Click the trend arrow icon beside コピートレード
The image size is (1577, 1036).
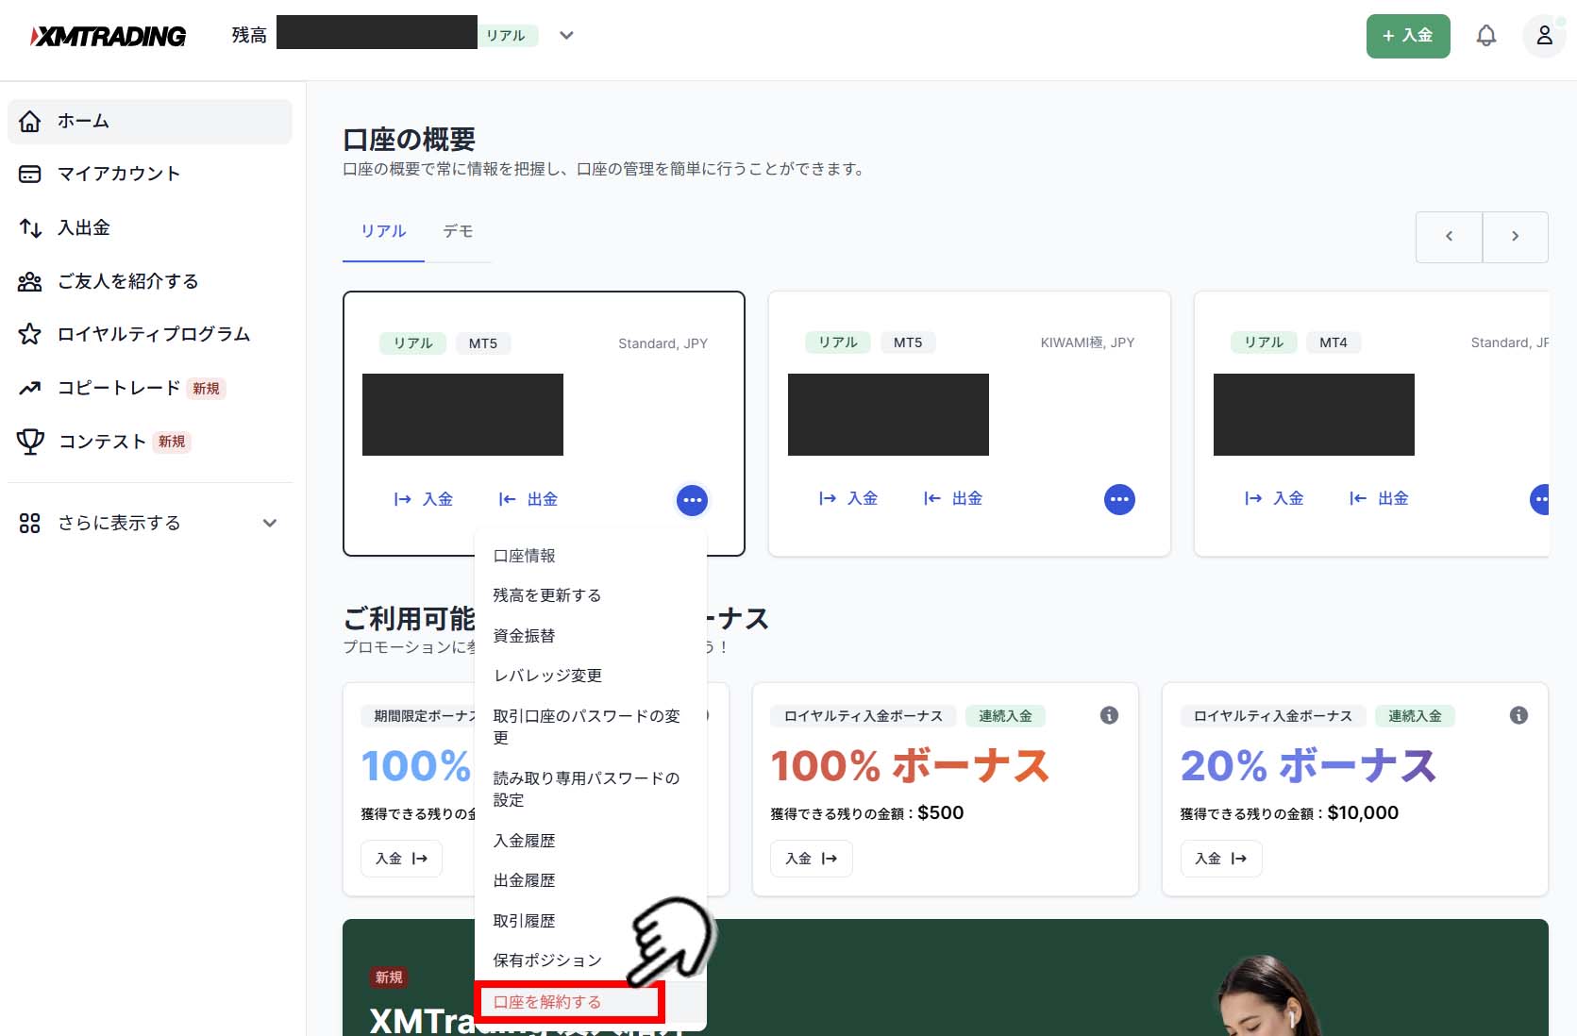click(x=30, y=388)
